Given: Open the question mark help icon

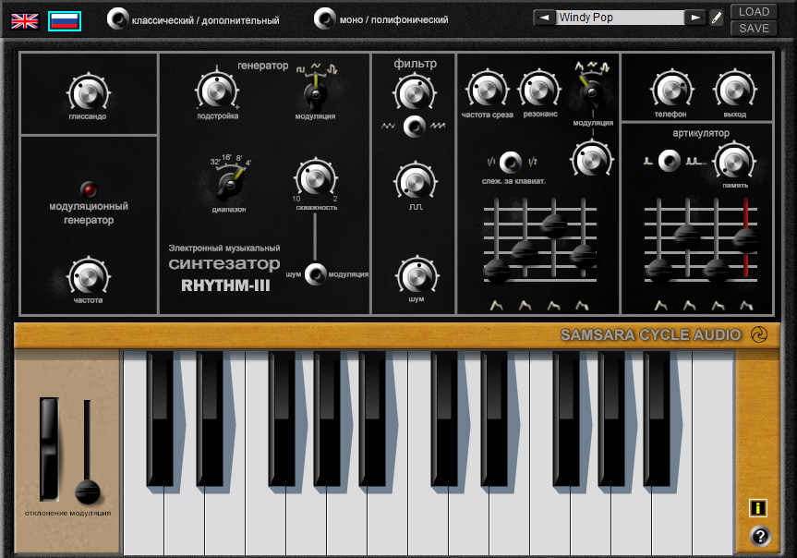Looking at the screenshot, I should (760, 536).
